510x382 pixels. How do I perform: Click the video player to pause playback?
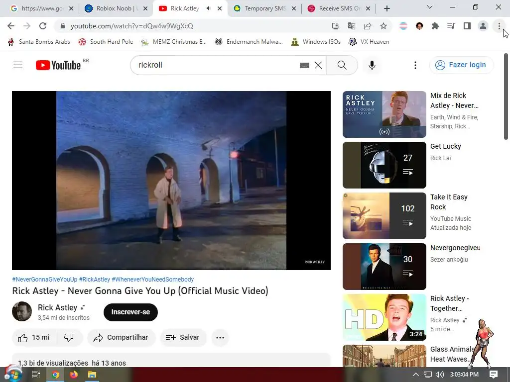(x=171, y=180)
